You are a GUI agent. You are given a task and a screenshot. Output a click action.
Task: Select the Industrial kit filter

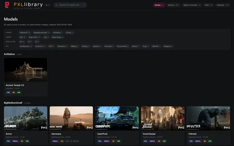point(109,46)
